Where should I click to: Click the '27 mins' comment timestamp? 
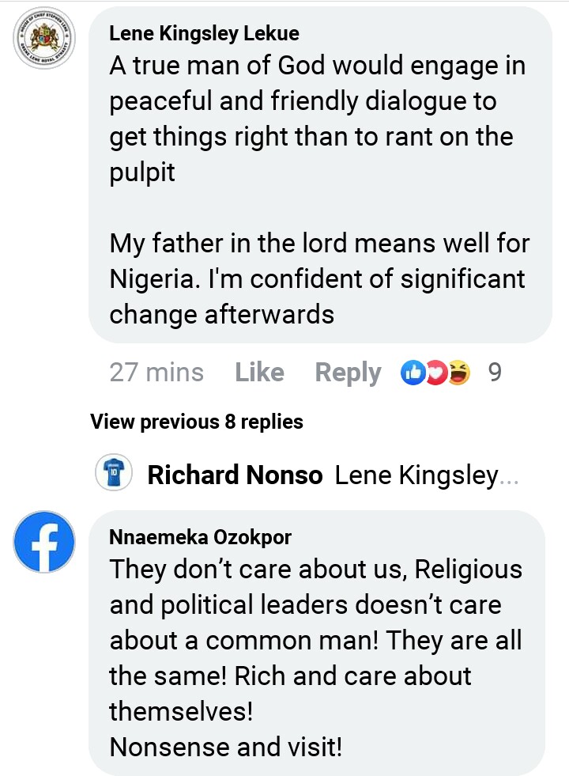coord(156,372)
